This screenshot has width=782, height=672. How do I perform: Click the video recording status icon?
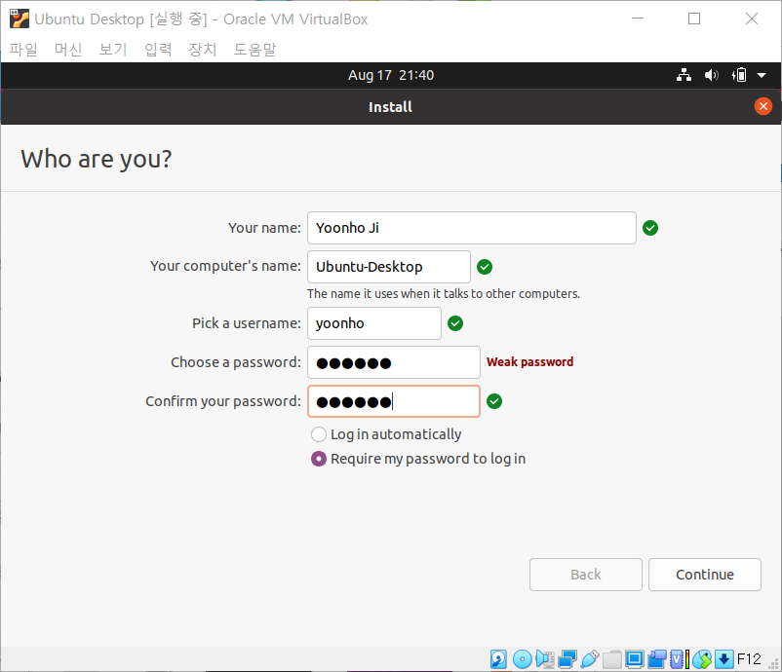tap(657, 659)
